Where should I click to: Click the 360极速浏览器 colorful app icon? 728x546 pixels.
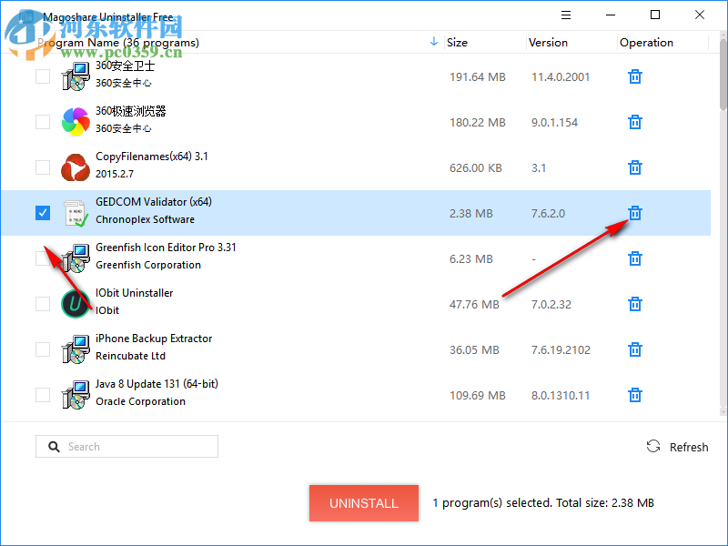[76, 122]
